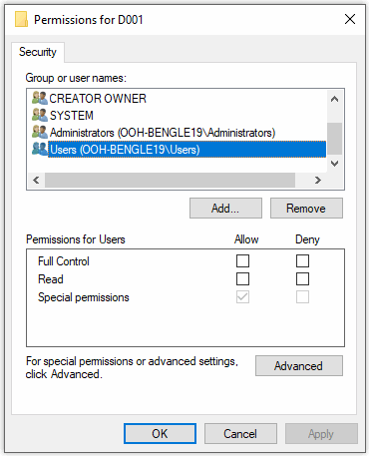The height and width of the screenshot is (457, 370).
Task: Click the Users group icon
Action: pos(40,149)
